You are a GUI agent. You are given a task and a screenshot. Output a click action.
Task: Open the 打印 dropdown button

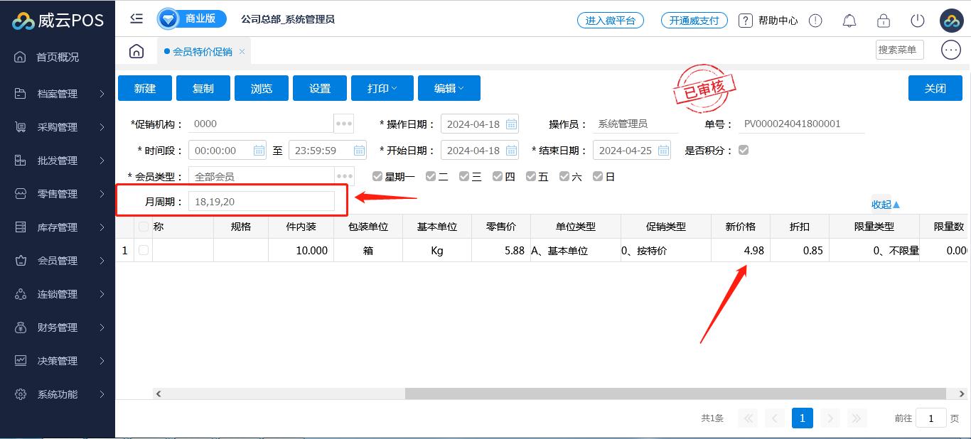pos(382,88)
